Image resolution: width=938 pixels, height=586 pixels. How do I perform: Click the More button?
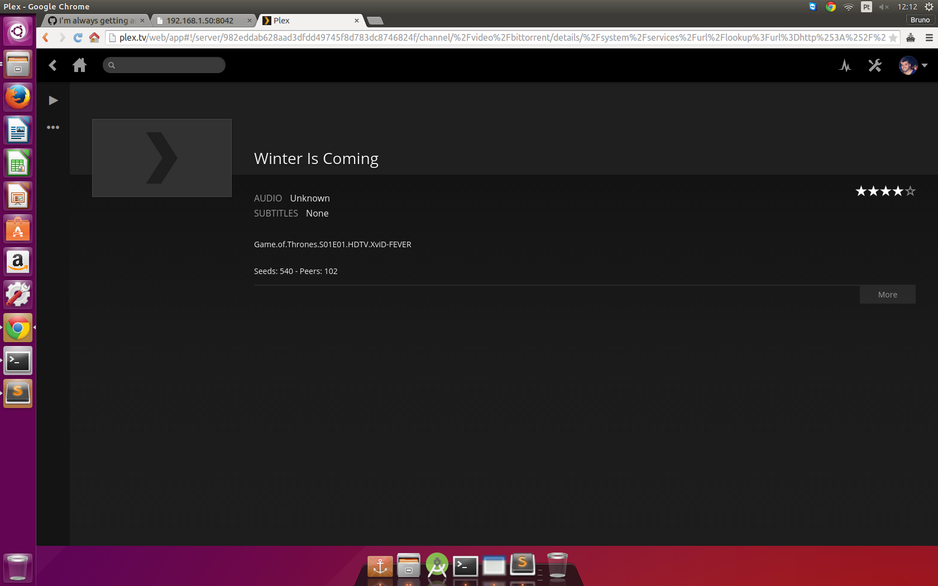(x=887, y=295)
